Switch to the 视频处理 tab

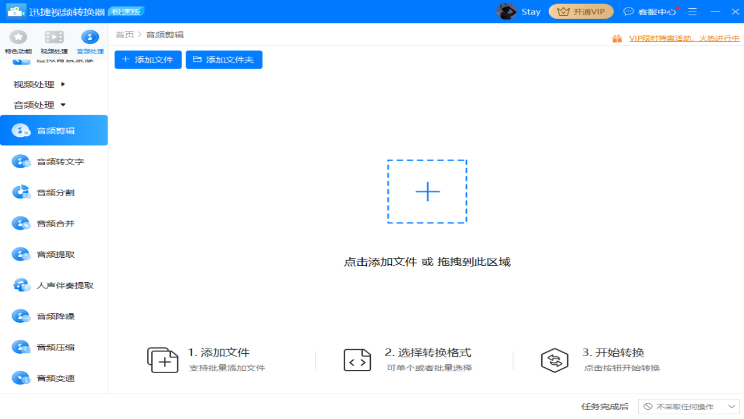[x=54, y=42]
